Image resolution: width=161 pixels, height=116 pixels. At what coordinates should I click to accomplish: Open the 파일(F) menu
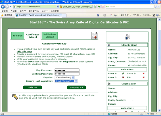(x=5, y=11)
